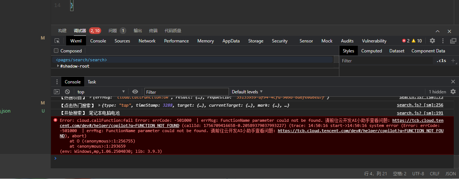Open the Sensor tab
Image resolution: width=459 pixels, height=179 pixels.
(x=306, y=41)
